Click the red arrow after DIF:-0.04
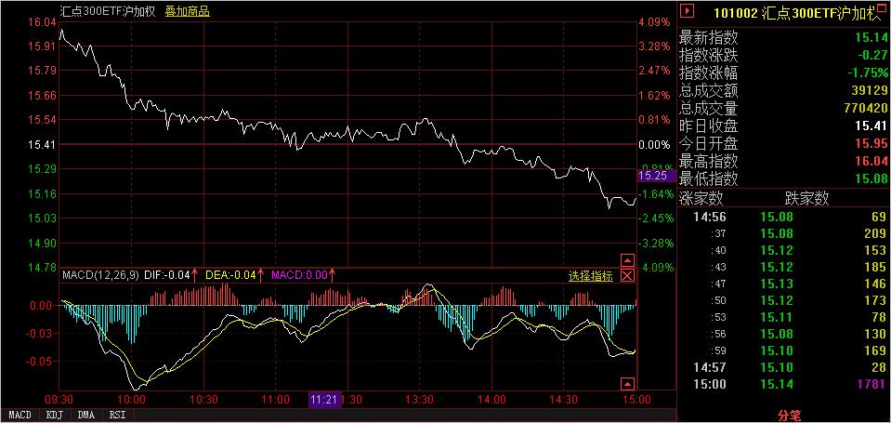 [x=194, y=276]
